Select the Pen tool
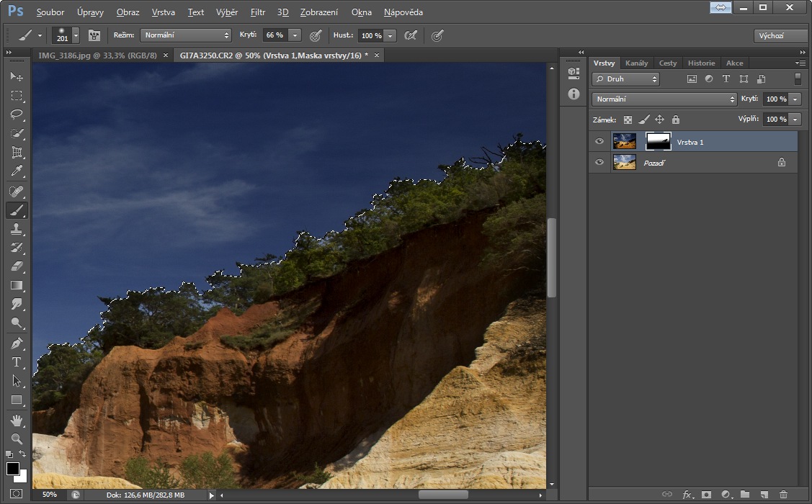The width and height of the screenshot is (812, 504). point(17,343)
